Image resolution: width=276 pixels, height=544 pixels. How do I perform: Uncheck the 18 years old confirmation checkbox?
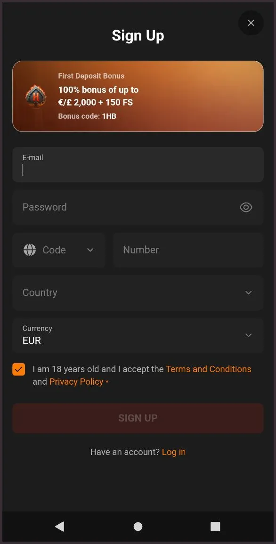coord(18,369)
